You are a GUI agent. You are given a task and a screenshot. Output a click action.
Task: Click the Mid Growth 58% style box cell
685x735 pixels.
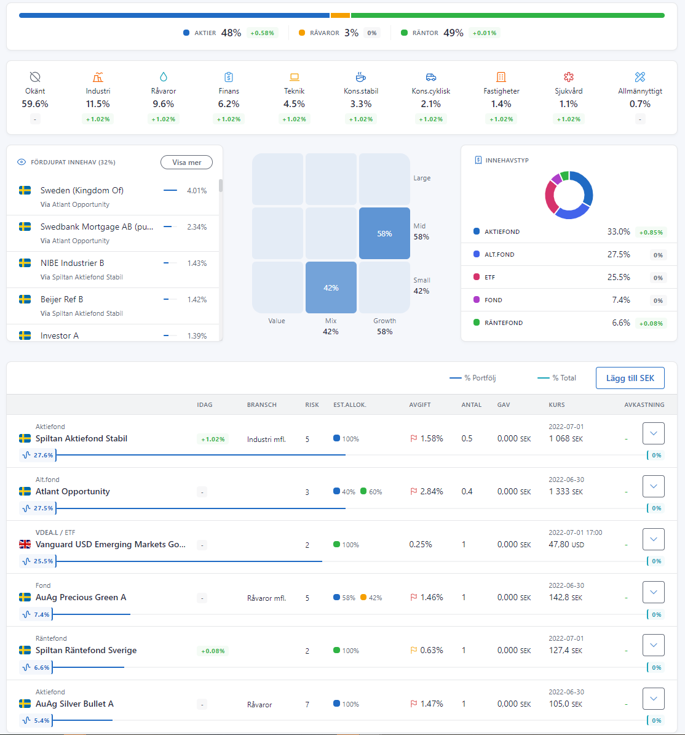(384, 233)
